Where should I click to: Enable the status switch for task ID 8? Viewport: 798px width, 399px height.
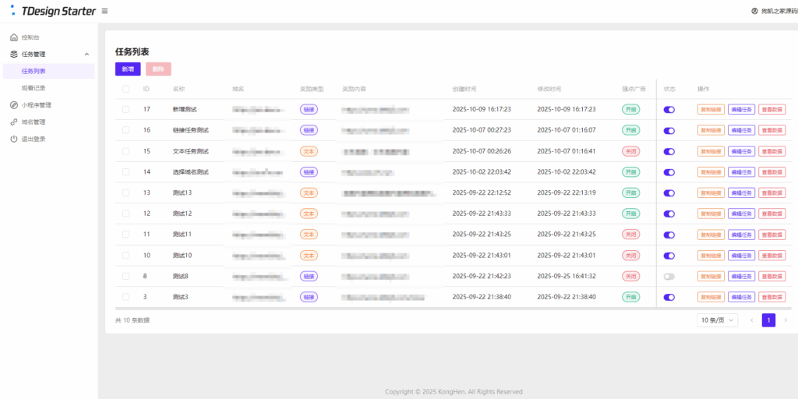[669, 276]
